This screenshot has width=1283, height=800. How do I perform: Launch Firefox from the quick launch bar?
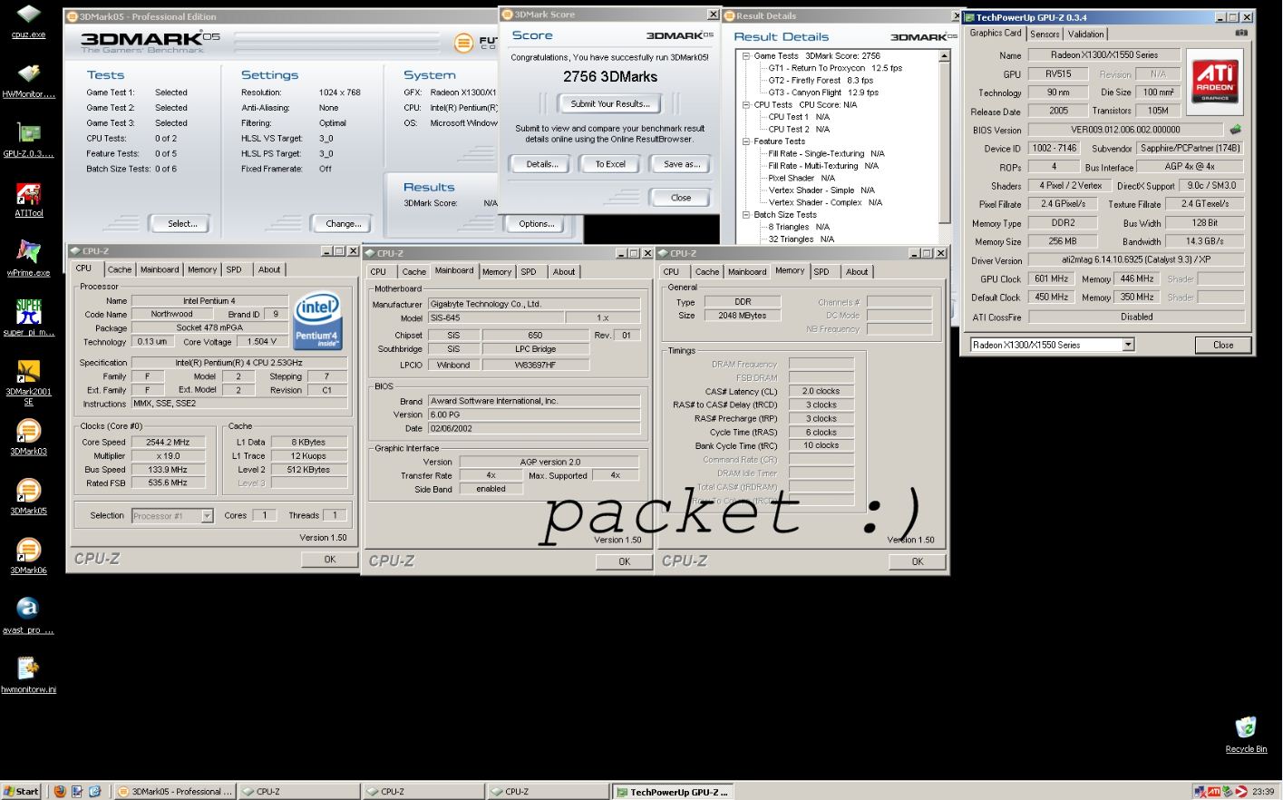tap(59, 791)
